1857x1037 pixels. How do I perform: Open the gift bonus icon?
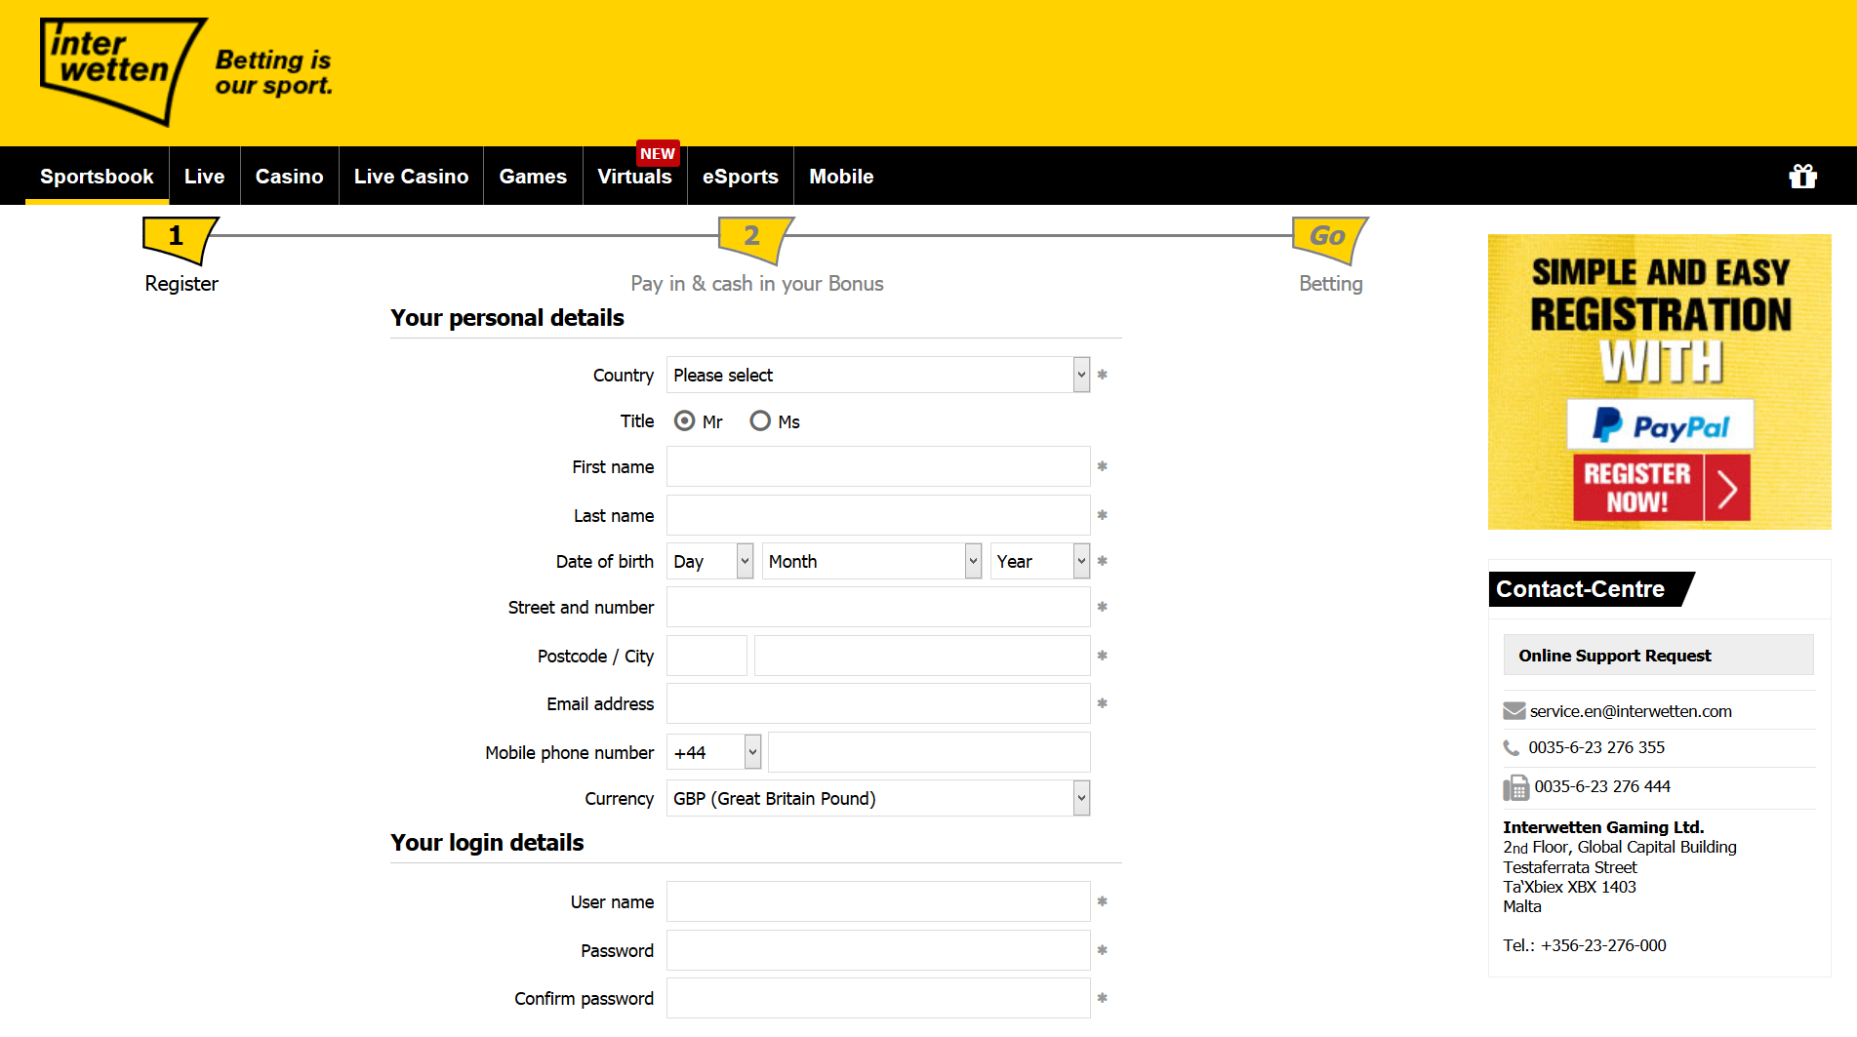(x=1802, y=177)
